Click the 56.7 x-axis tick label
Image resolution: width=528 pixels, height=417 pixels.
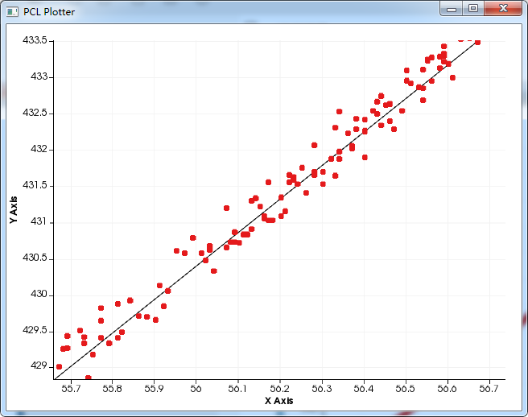pyautogui.click(x=489, y=389)
